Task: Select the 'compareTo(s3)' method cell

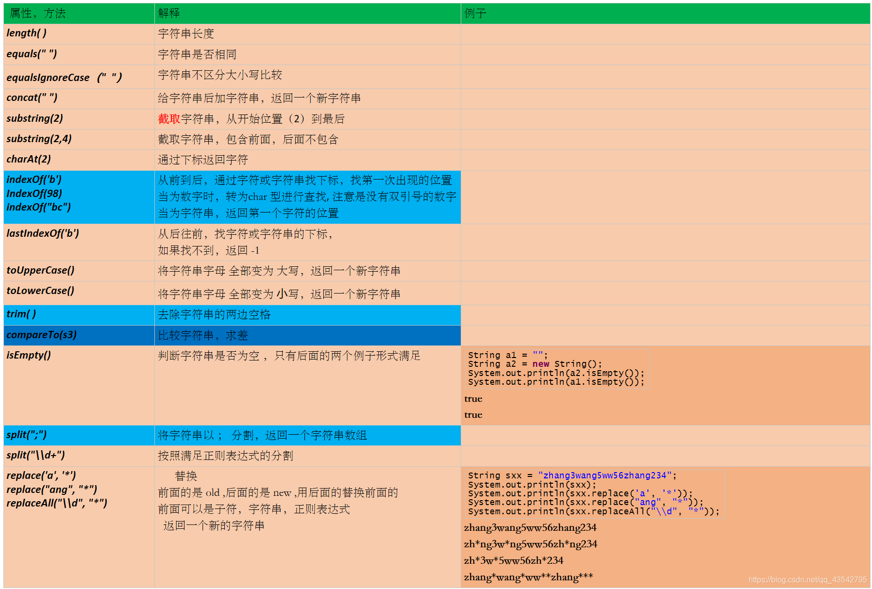Action: (x=79, y=335)
